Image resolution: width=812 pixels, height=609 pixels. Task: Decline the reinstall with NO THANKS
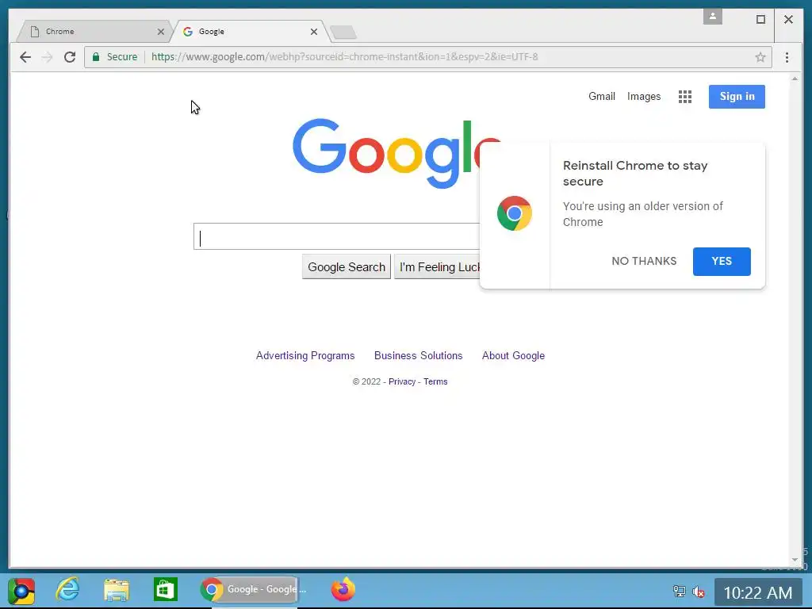(644, 261)
